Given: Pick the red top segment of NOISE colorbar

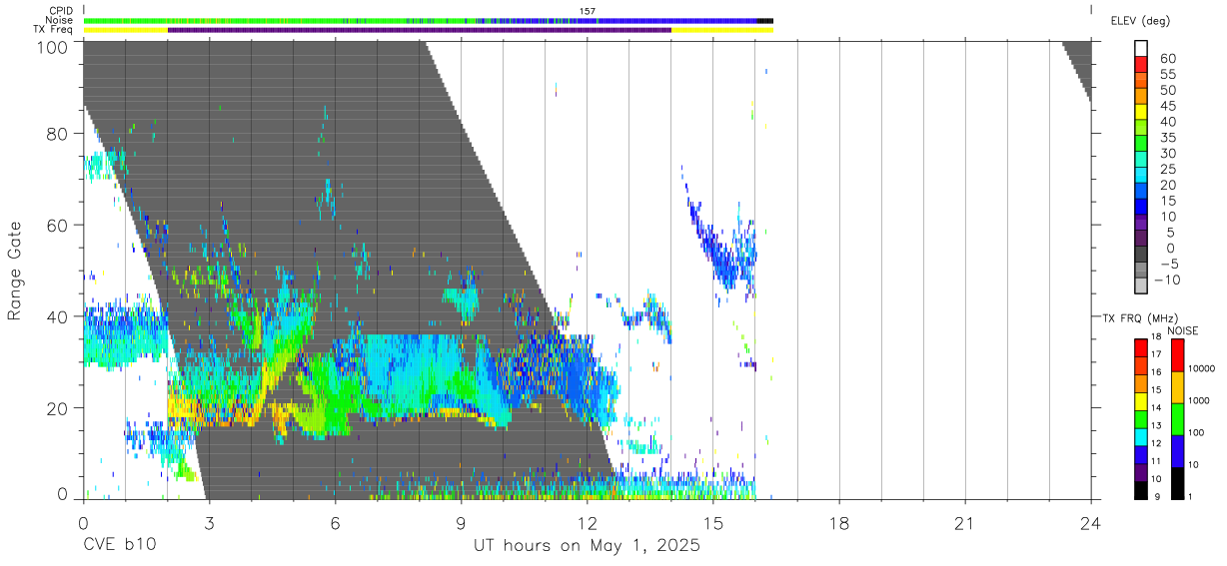Looking at the screenshot, I should 1177,355.
